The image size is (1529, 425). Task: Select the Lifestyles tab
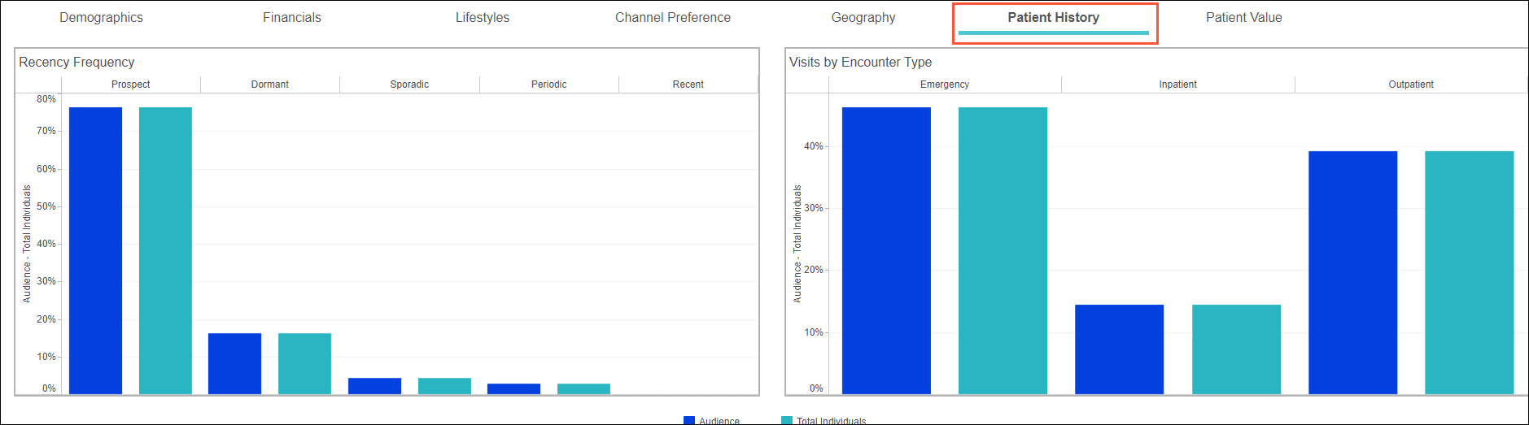pos(482,18)
